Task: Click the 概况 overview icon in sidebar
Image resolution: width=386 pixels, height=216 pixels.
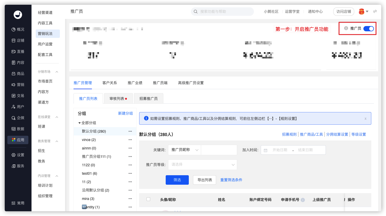Action: (x=13, y=29)
